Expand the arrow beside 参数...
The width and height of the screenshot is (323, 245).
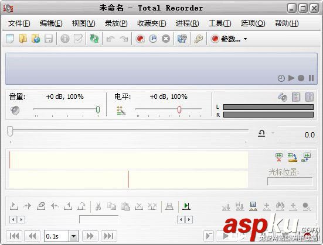click(246, 39)
